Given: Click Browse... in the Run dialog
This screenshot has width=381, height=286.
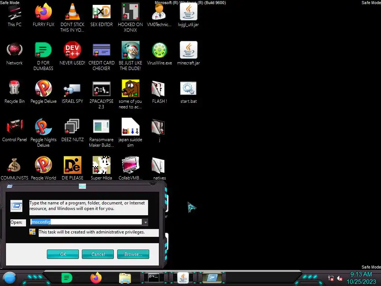Looking at the screenshot, I should pyautogui.click(x=133, y=254).
